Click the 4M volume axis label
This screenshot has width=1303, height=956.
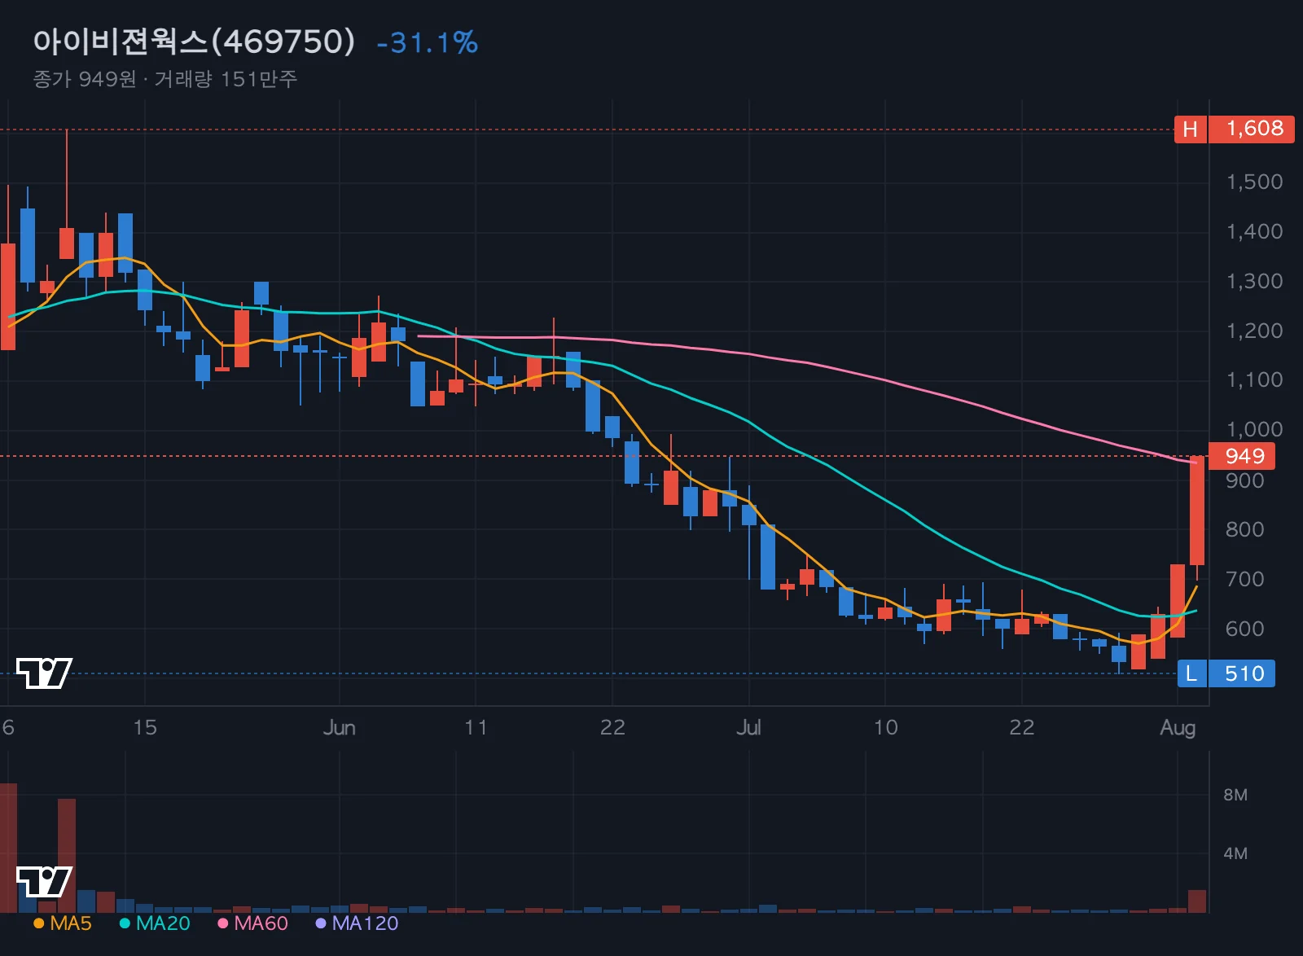[x=1235, y=853]
